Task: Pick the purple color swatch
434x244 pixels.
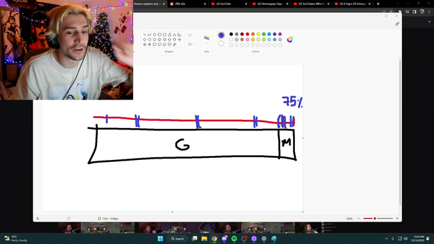Action: (x=280, y=34)
